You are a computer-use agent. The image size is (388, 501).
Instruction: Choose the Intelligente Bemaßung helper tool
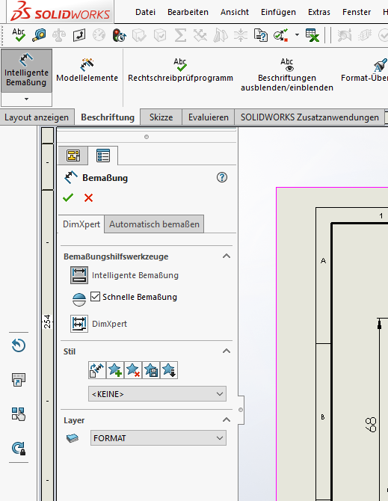[79, 275]
